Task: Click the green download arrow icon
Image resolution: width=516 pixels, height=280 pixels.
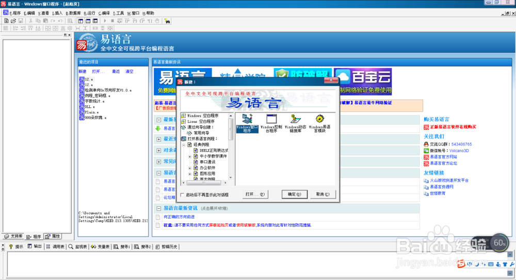Action: point(158,128)
